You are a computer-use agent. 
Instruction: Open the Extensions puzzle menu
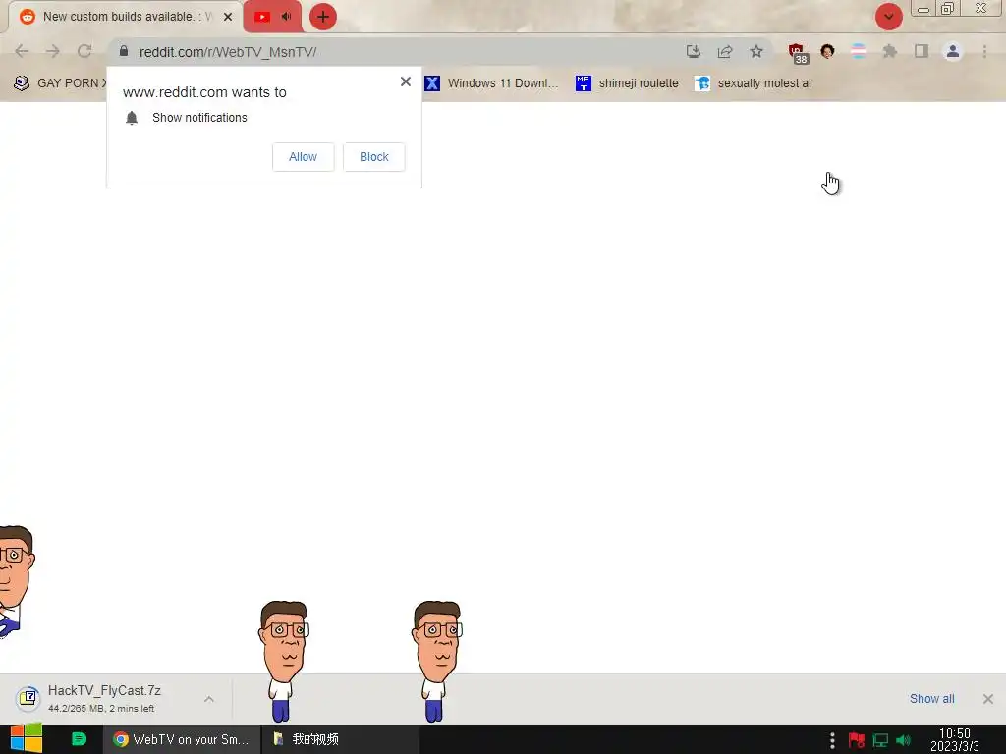click(x=890, y=51)
